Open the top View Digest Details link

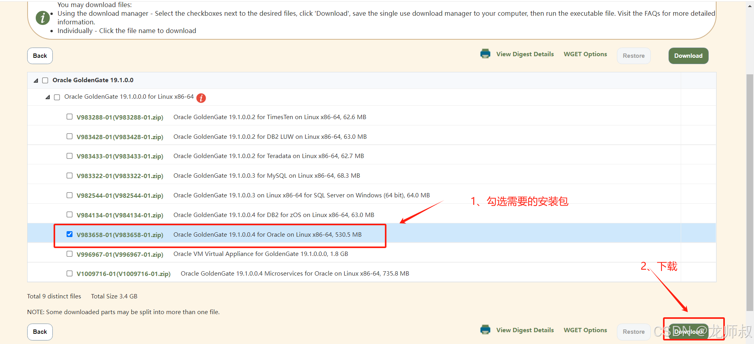(525, 54)
